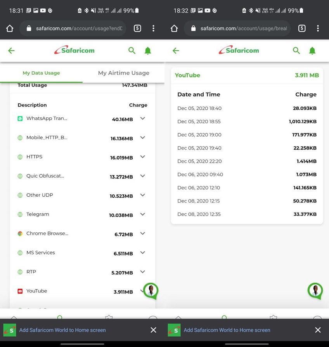This screenshot has width=329, height=347.
Task: Expand the WhatsApp Tran... usage row
Action: 142,119
